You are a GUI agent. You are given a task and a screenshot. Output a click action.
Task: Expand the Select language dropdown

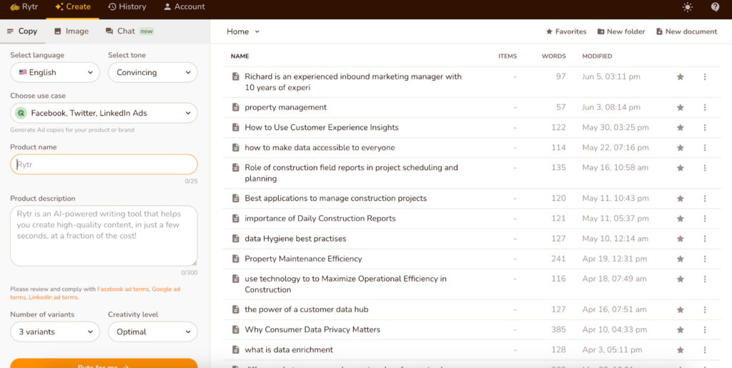click(x=55, y=72)
